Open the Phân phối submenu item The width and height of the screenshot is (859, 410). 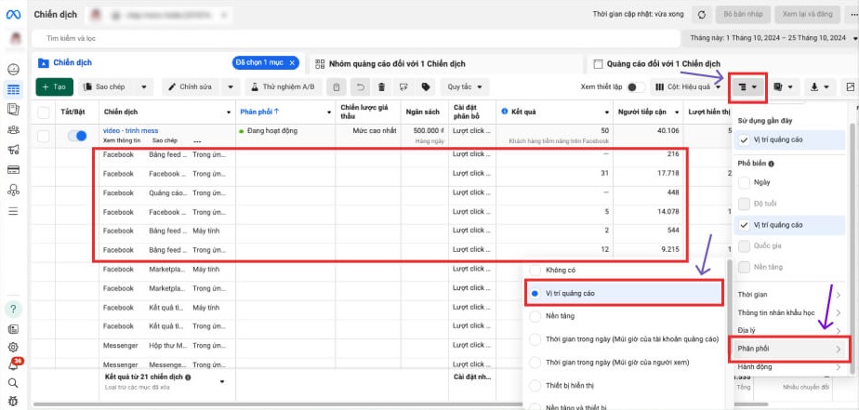tap(792, 349)
